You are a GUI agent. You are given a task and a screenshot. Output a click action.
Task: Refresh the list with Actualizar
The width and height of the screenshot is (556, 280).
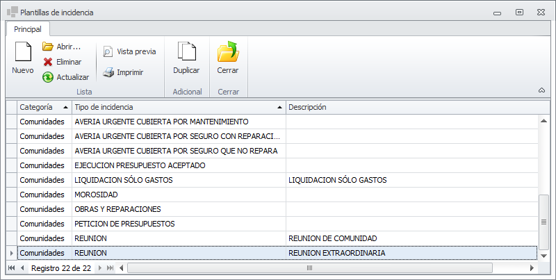(66, 77)
